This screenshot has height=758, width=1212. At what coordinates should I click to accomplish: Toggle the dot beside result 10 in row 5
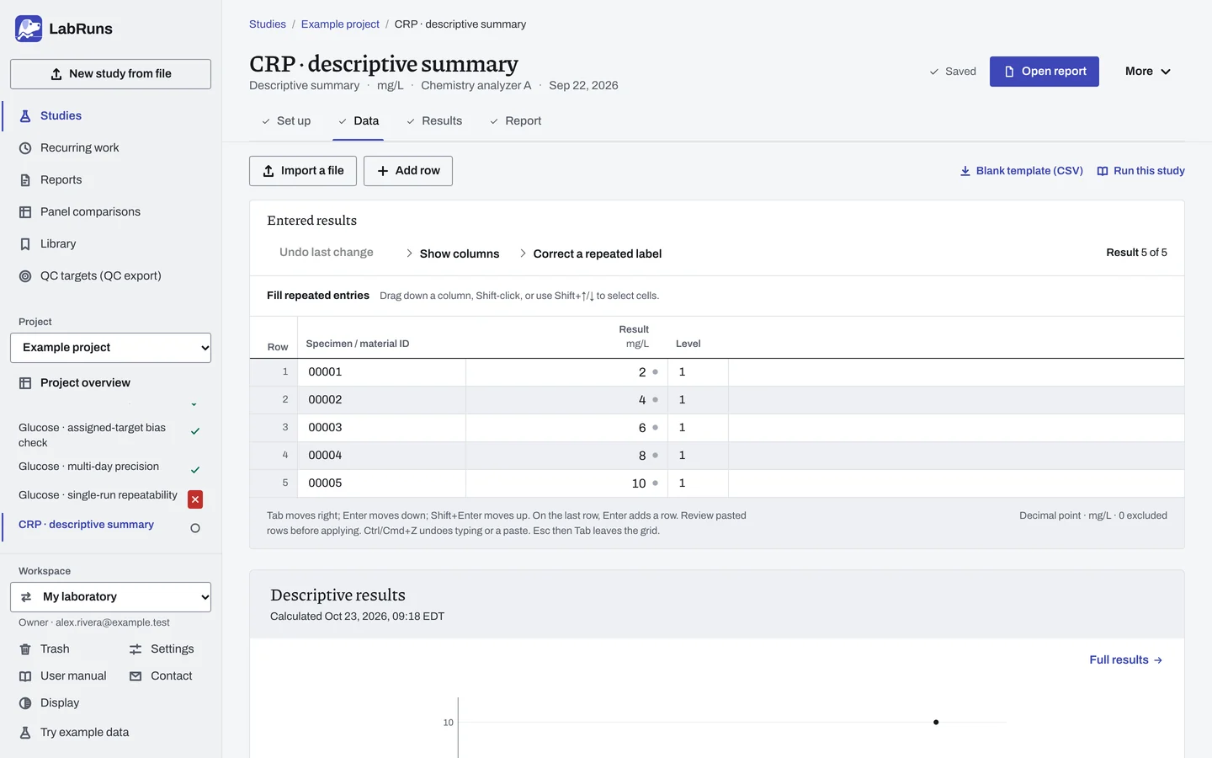coord(656,483)
